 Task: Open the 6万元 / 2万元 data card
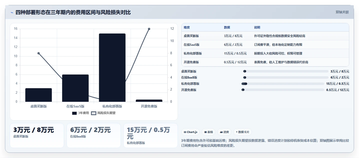pyautogui.click(x=94, y=135)
